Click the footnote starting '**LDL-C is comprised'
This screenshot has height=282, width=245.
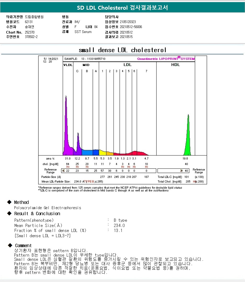click(103, 191)
